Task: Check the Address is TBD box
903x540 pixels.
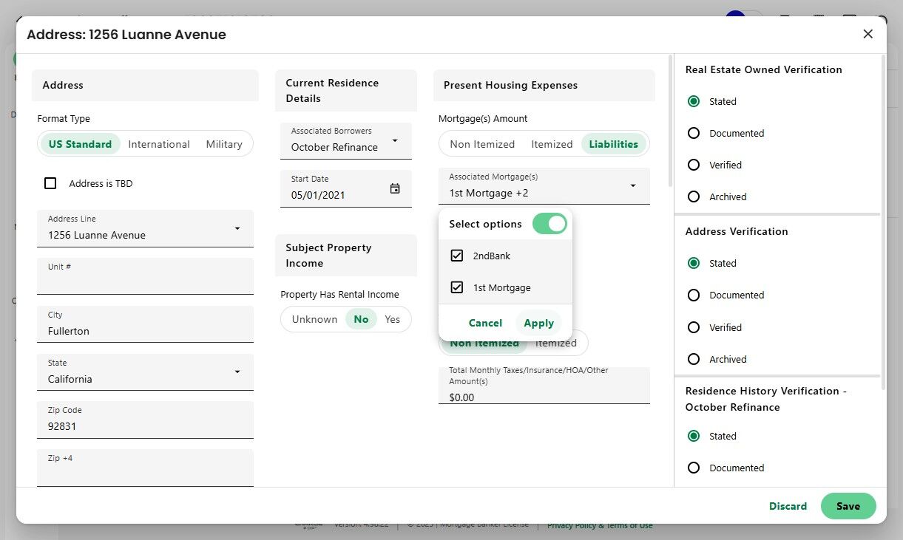Action: pyautogui.click(x=50, y=183)
